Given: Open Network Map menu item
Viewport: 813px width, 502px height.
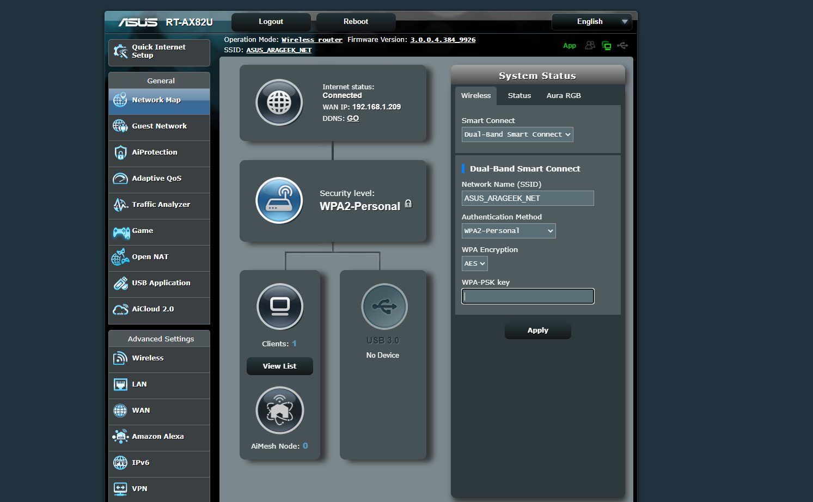Looking at the screenshot, I should pyautogui.click(x=159, y=101).
